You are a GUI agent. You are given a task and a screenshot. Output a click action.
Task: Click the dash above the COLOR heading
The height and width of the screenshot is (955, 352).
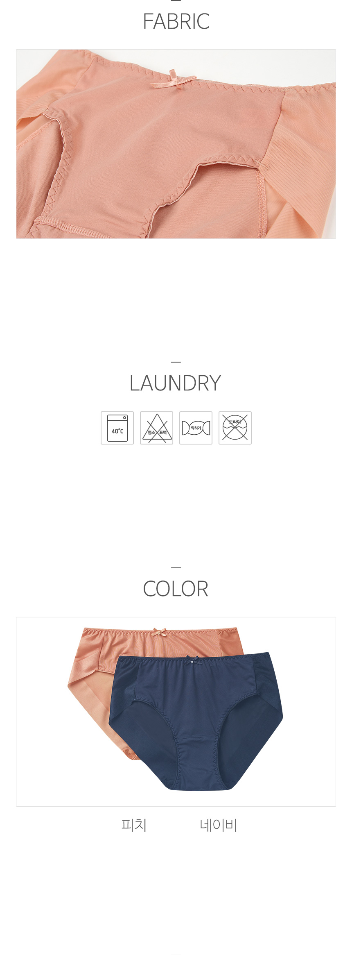[176, 567]
